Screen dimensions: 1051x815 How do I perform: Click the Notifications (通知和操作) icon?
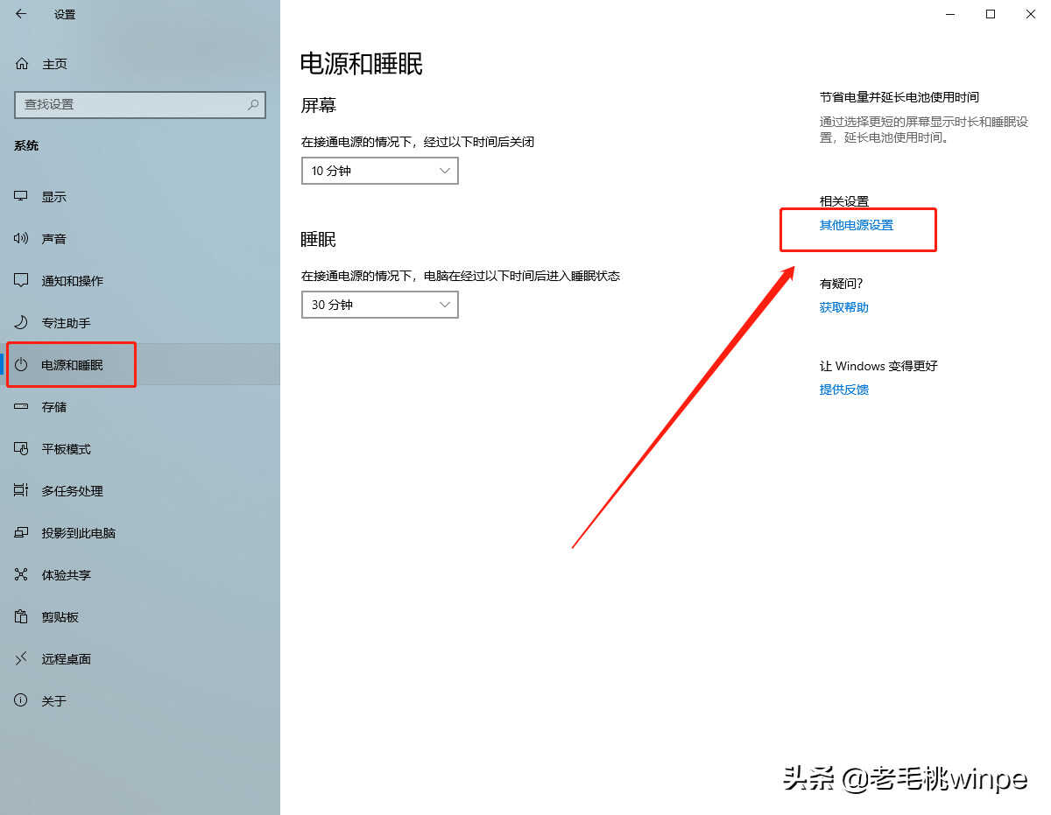(x=22, y=281)
